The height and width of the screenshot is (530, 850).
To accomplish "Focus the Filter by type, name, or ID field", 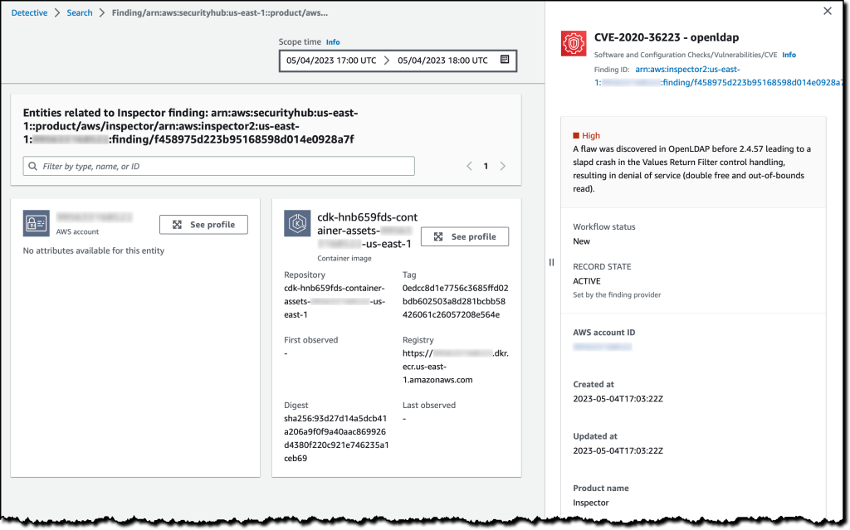I will point(218,166).
